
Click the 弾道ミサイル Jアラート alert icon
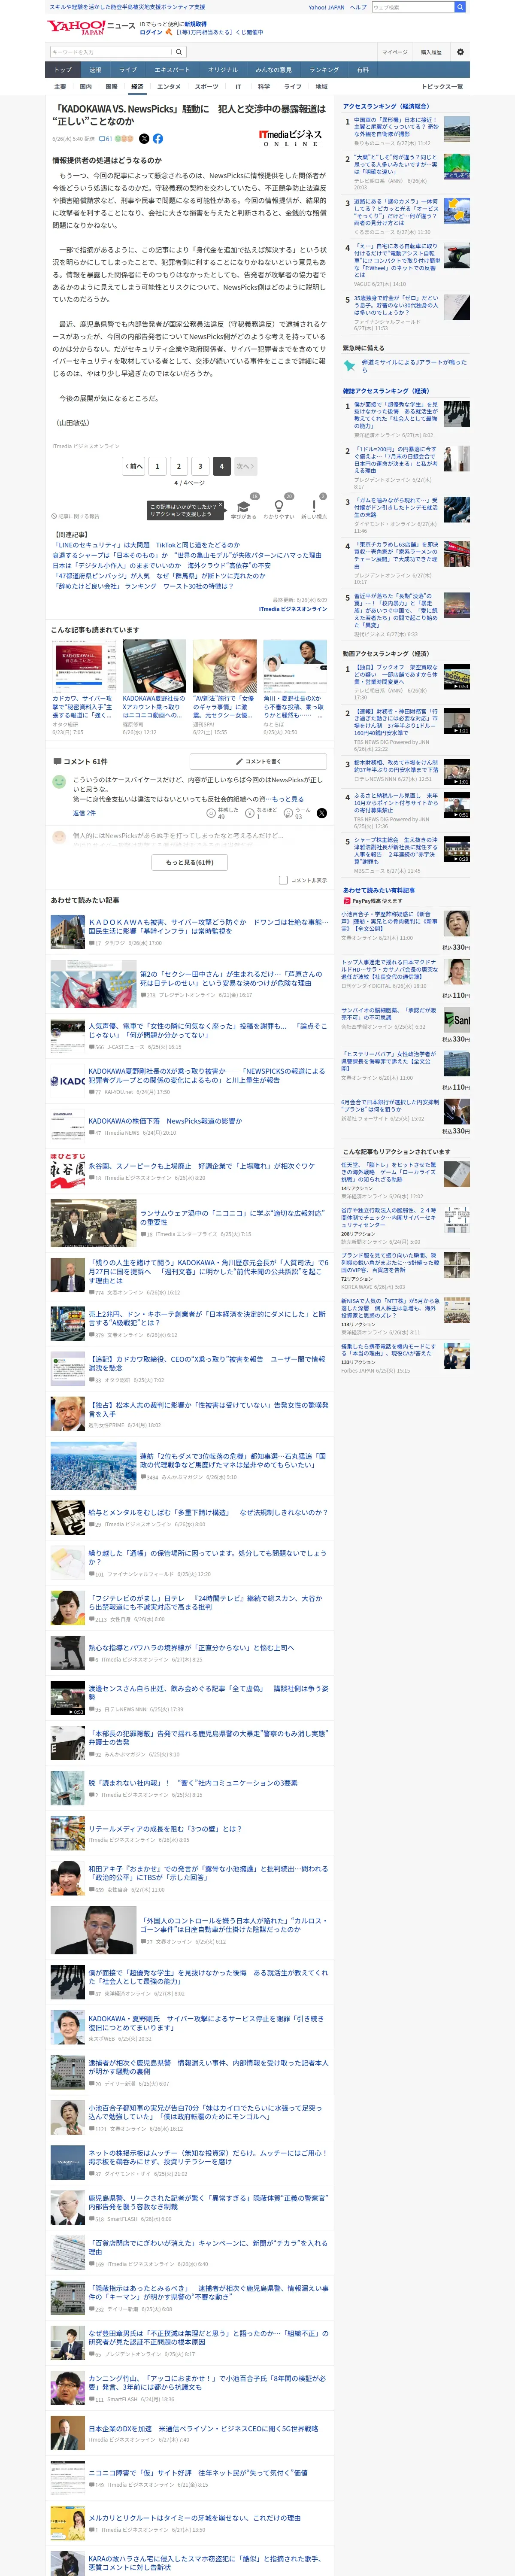click(x=349, y=366)
